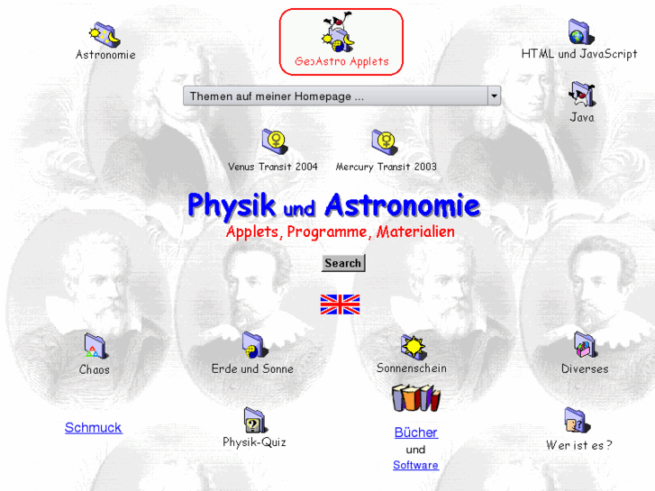Click the HTML und JavaScript globe folder icon

click(581, 32)
